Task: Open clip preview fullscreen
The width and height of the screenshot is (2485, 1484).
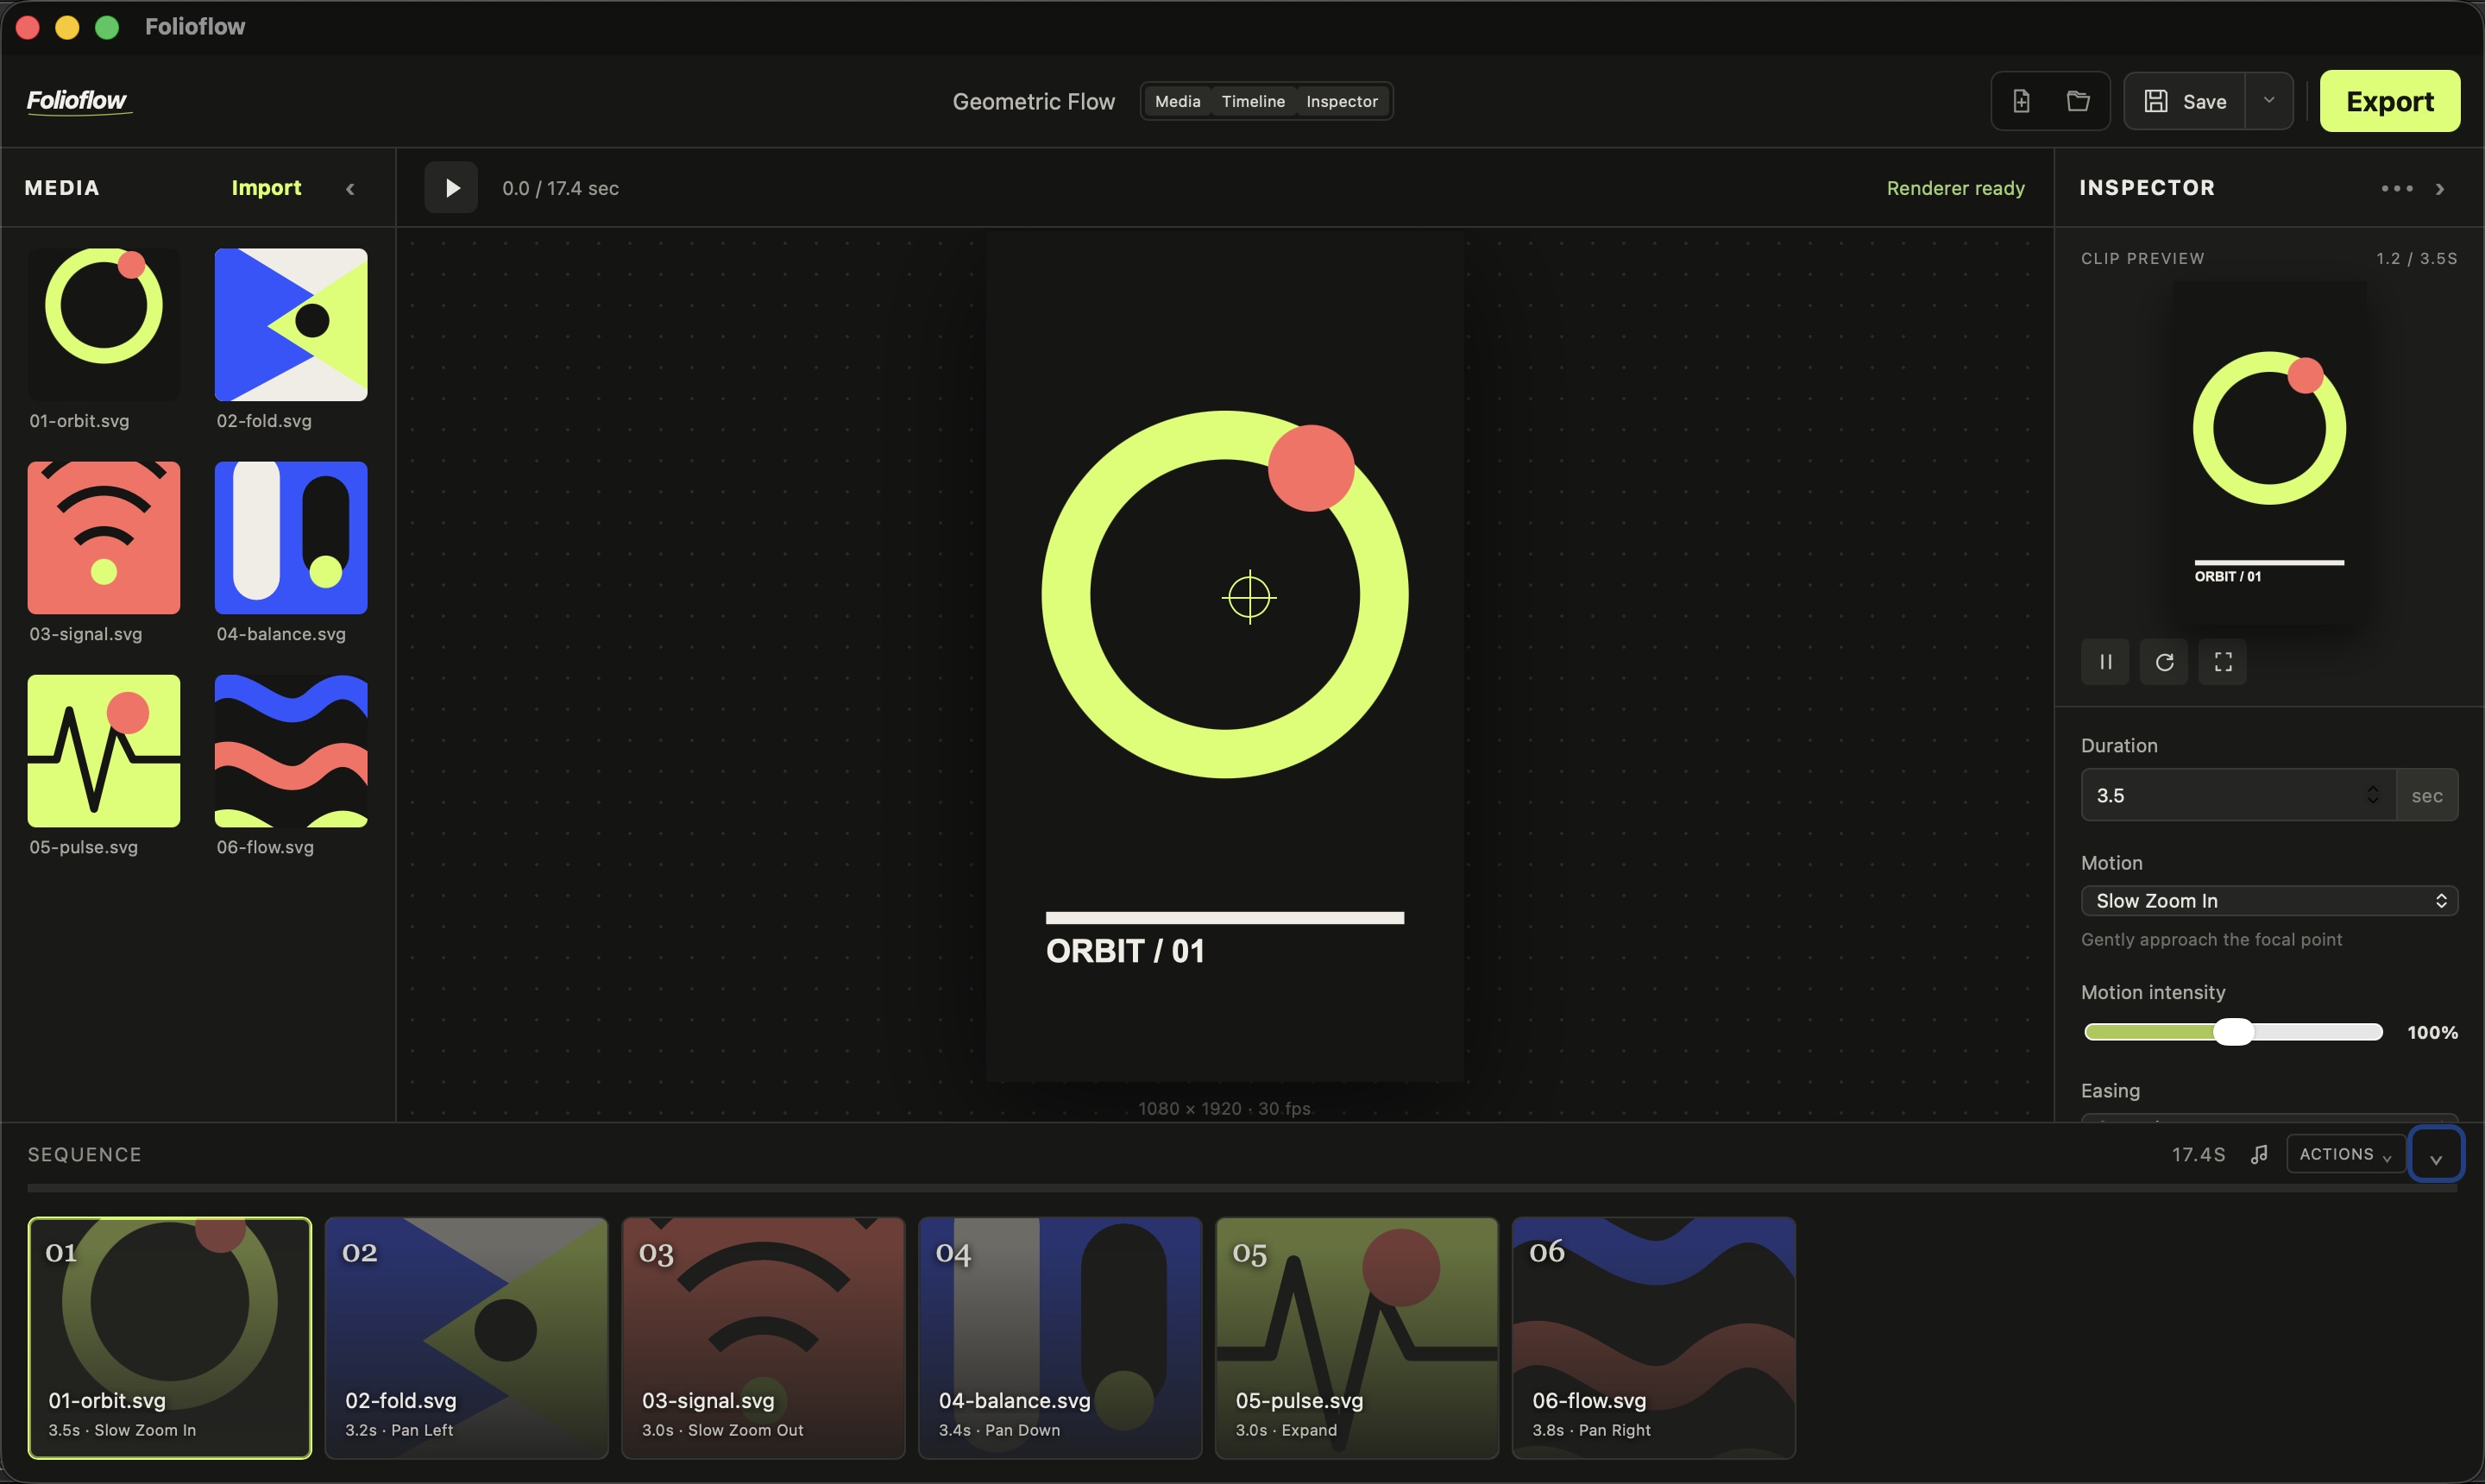Action: click(2223, 662)
